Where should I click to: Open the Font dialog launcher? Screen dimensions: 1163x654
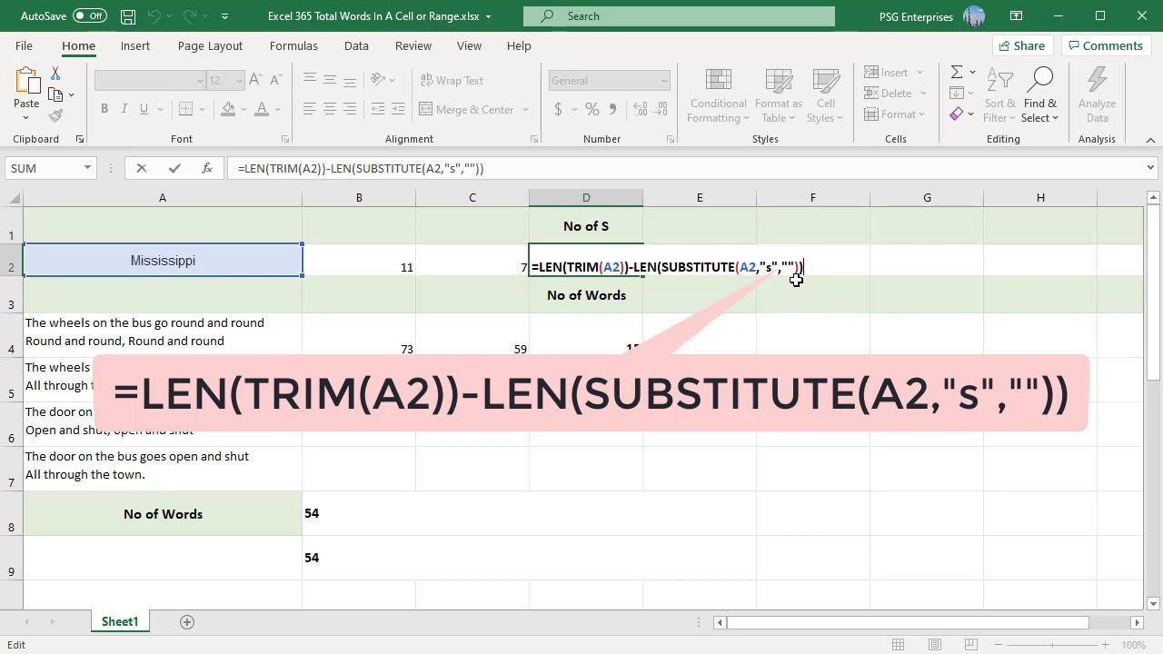click(x=285, y=139)
